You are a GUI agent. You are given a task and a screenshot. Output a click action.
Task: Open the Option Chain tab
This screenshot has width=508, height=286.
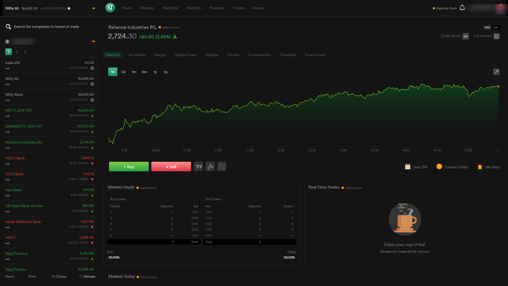(x=185, y=55)
